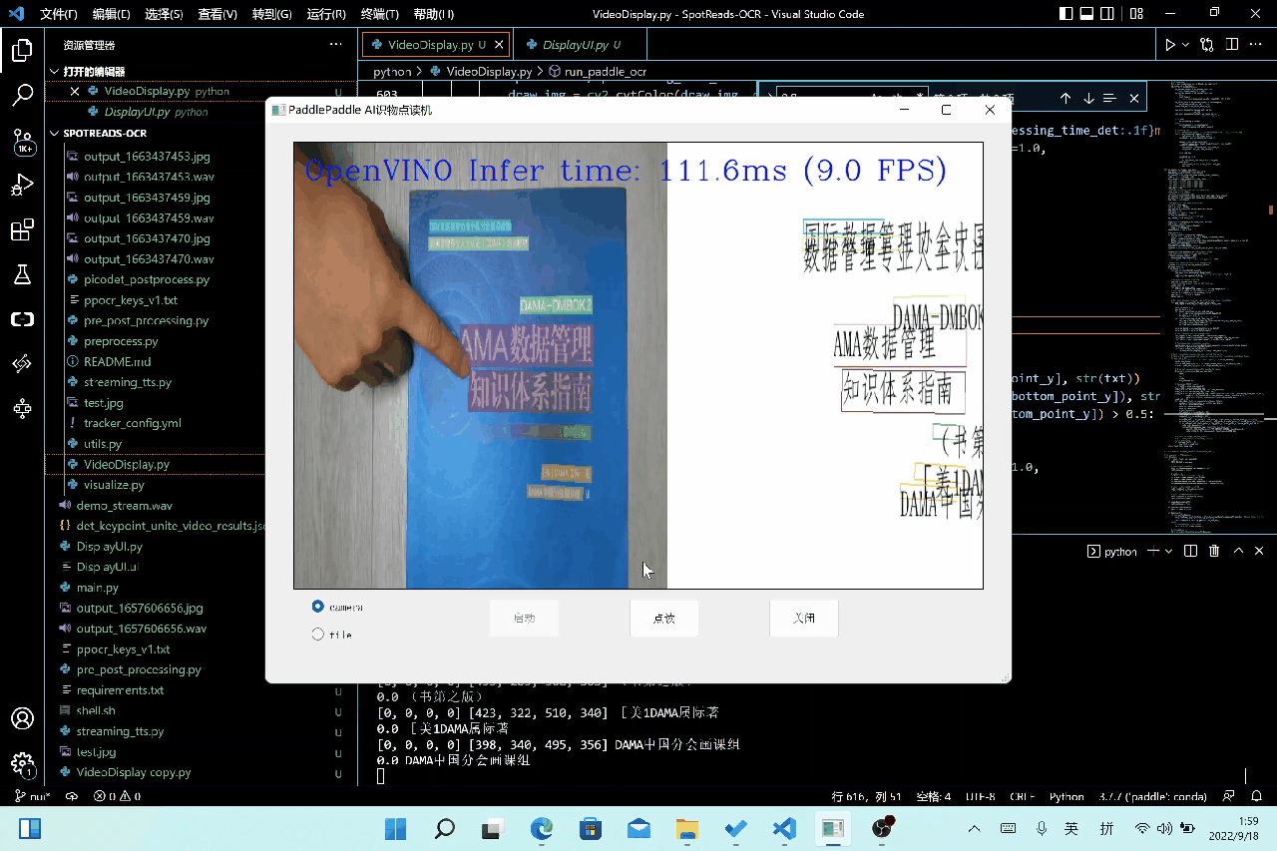
Task: Open changes compare icon in editor toolbar
Action: [x=1207, y=45]
